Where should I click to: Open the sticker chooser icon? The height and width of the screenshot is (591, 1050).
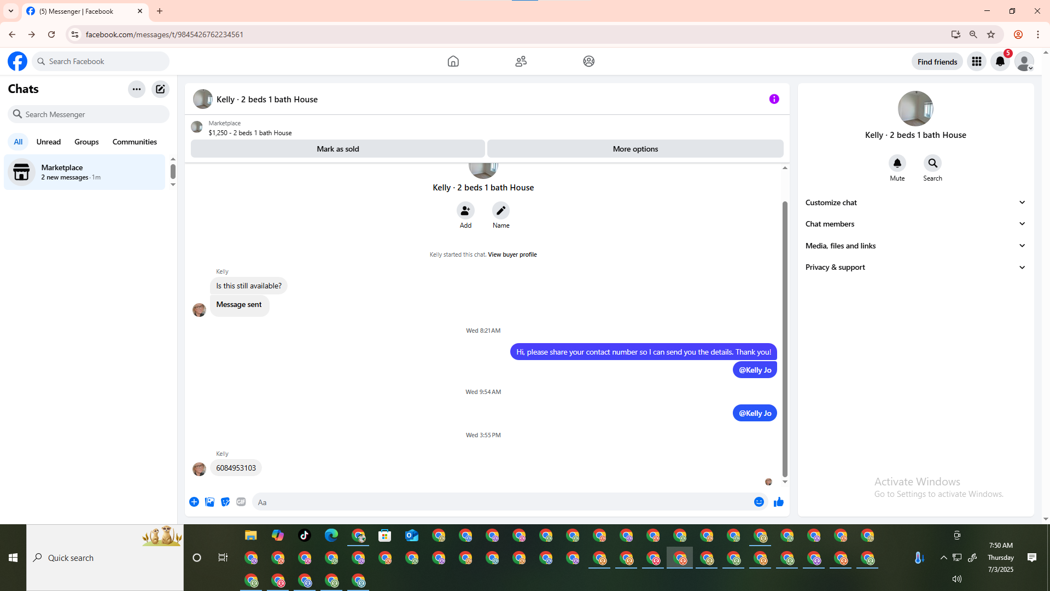[x=225, y=502]
